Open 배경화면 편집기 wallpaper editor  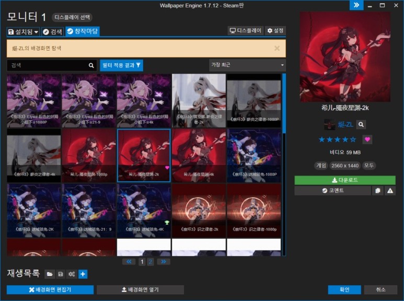click(x=50, y=290)
